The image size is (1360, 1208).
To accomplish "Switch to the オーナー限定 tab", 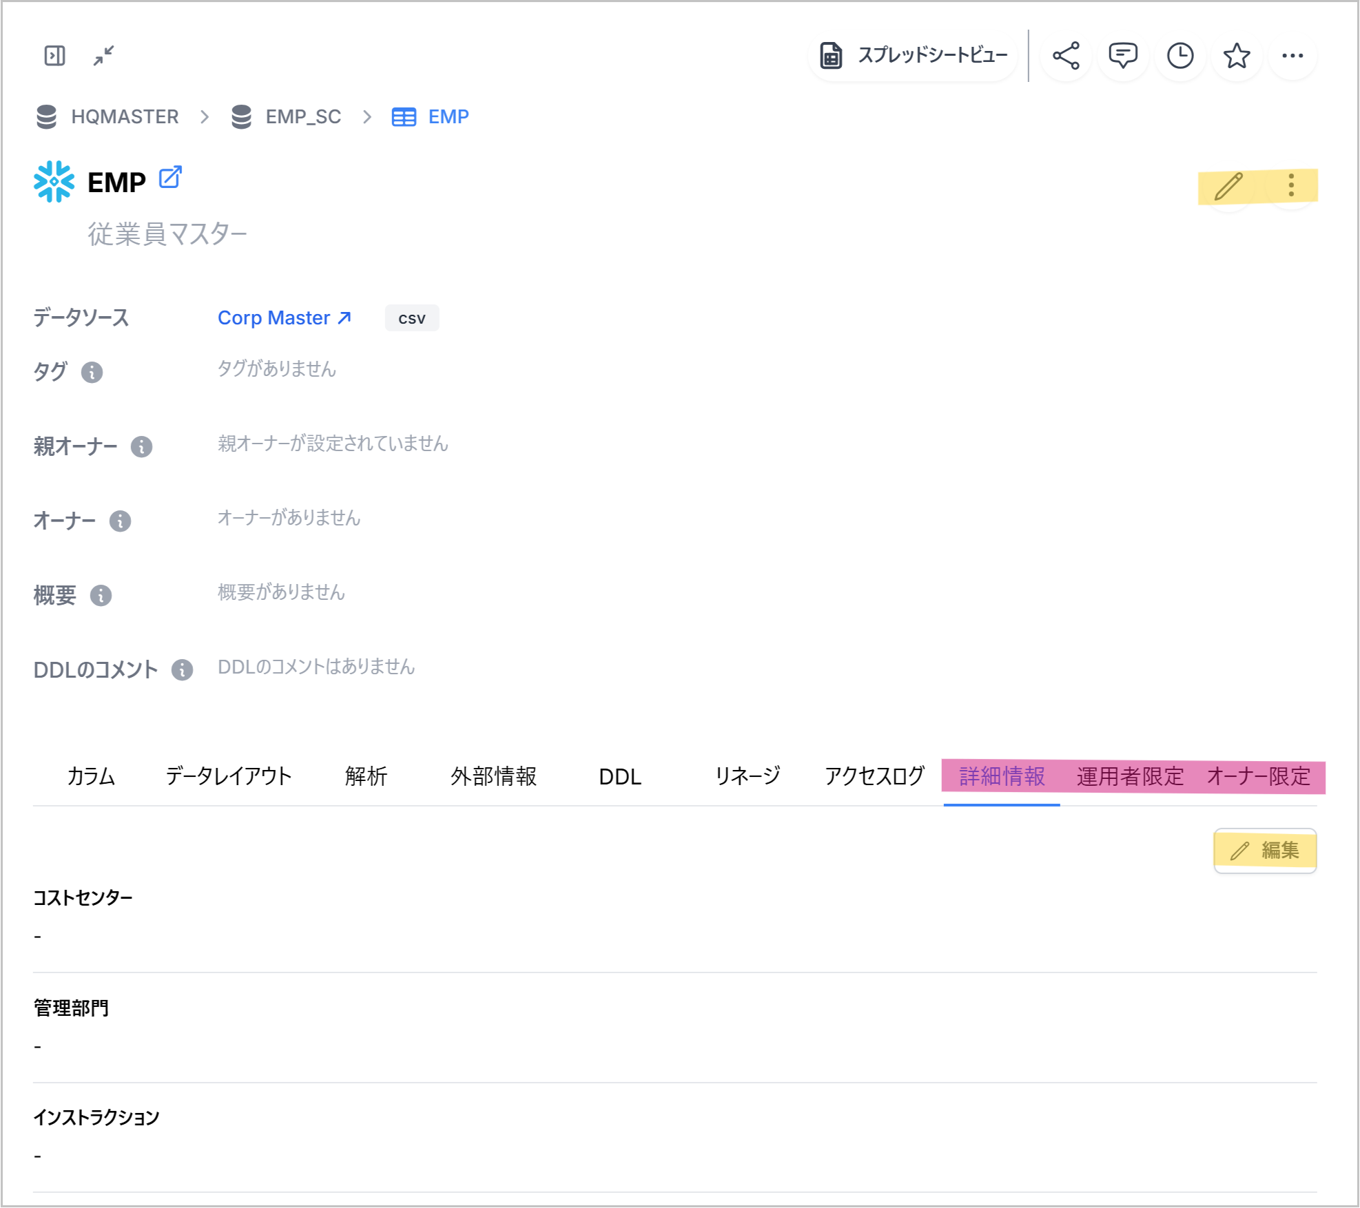I will [x=1258, y=777].
